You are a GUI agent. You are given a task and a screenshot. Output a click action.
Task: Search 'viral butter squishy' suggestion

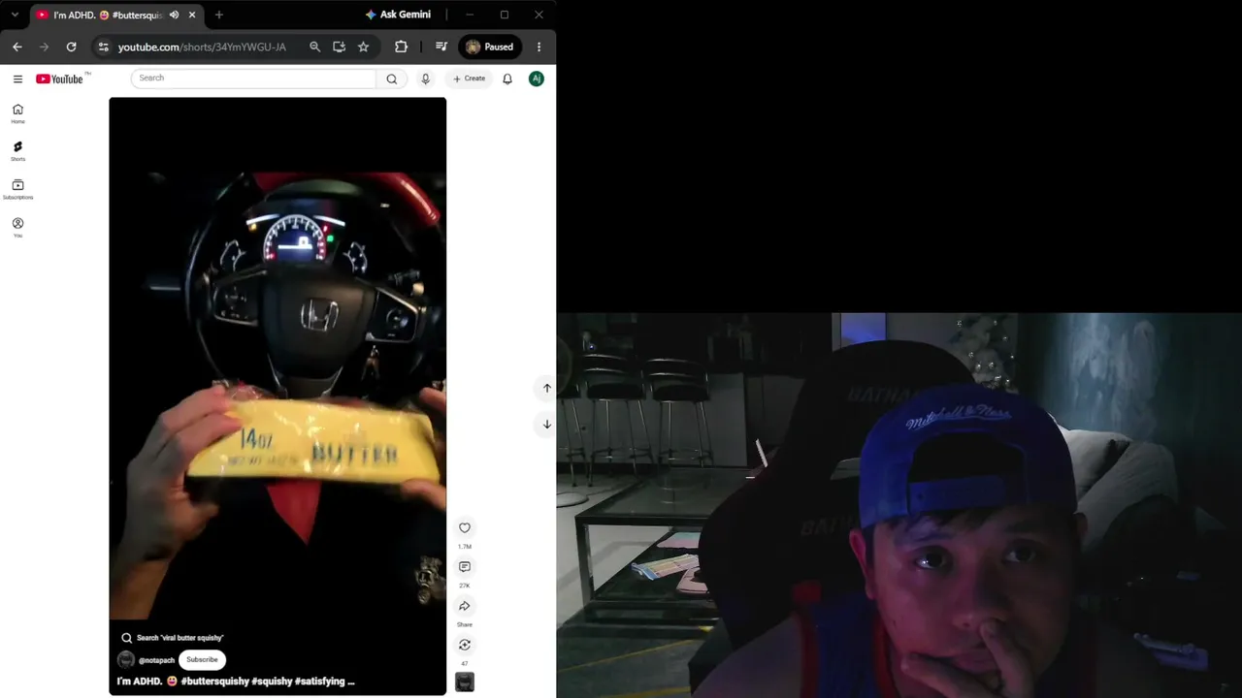[173, 638]
